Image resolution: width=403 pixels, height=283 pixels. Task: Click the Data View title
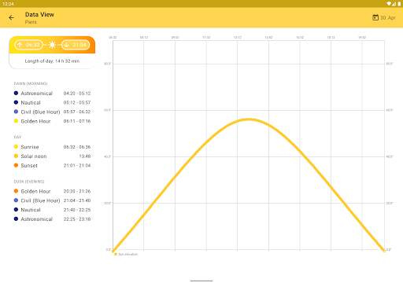tap(39, 14)
